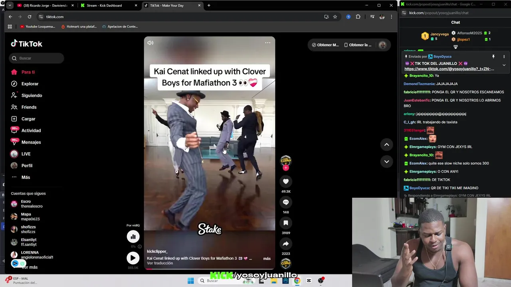Open CapCut from taskbar
Image resolution: width=511 pixels, height=287 pixels.
[309, 281]
